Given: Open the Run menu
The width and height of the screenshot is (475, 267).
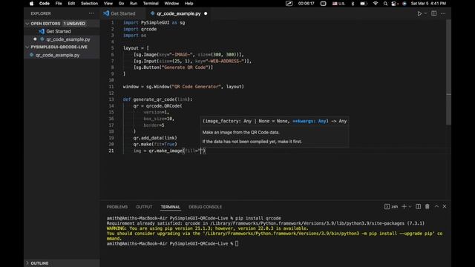Looking at the screenshot, I should click(134, 4).
